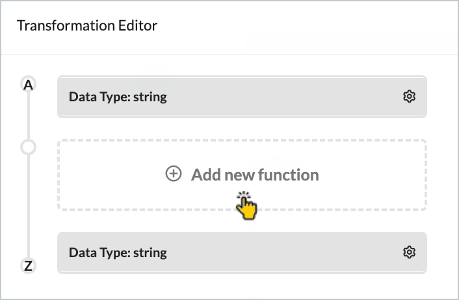Select the A node marker on the pipeline
The width and height of the screenshot is (459, 300).
coord(28,84)
